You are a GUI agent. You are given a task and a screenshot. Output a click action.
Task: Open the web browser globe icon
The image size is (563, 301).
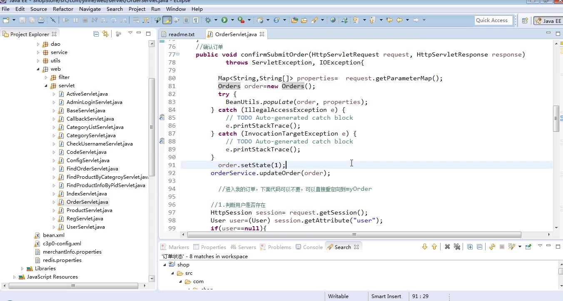click(x=333, y=20)
